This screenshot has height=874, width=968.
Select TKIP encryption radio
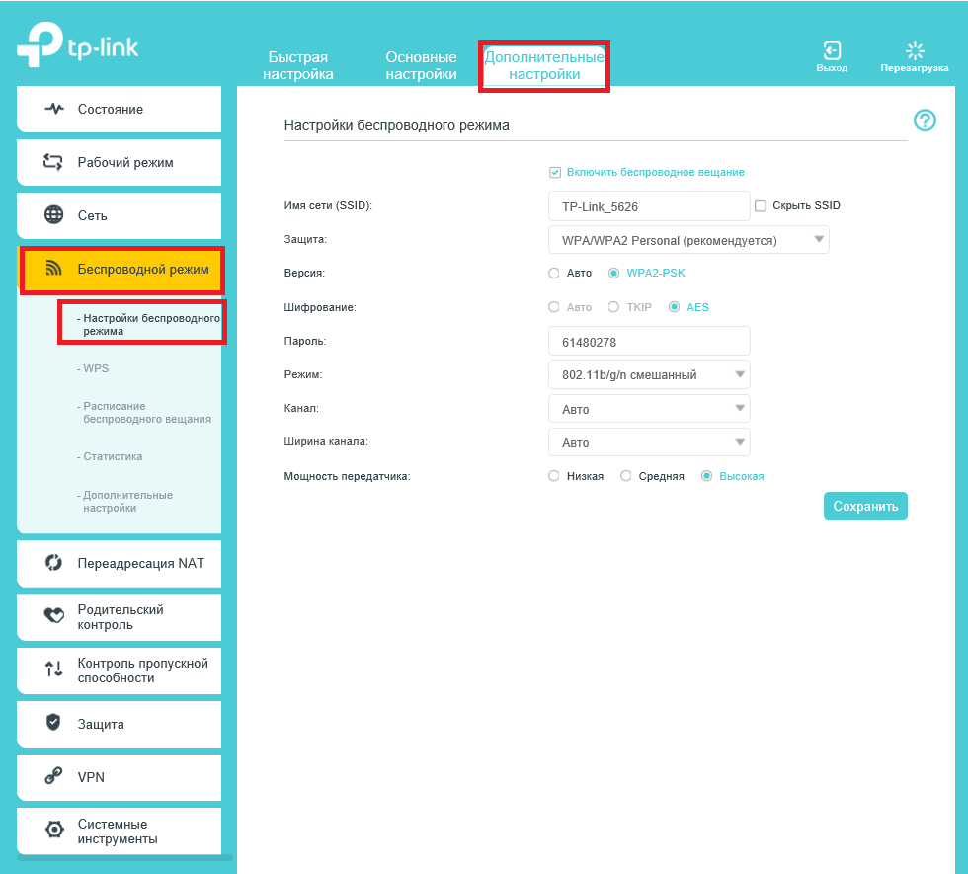(x=613, y=307)
